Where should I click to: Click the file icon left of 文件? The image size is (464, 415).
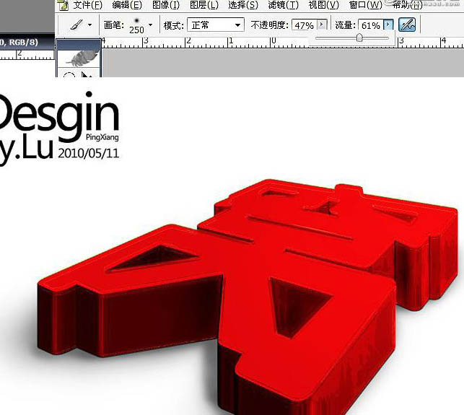pyautogui.click(x=63, y=5)
